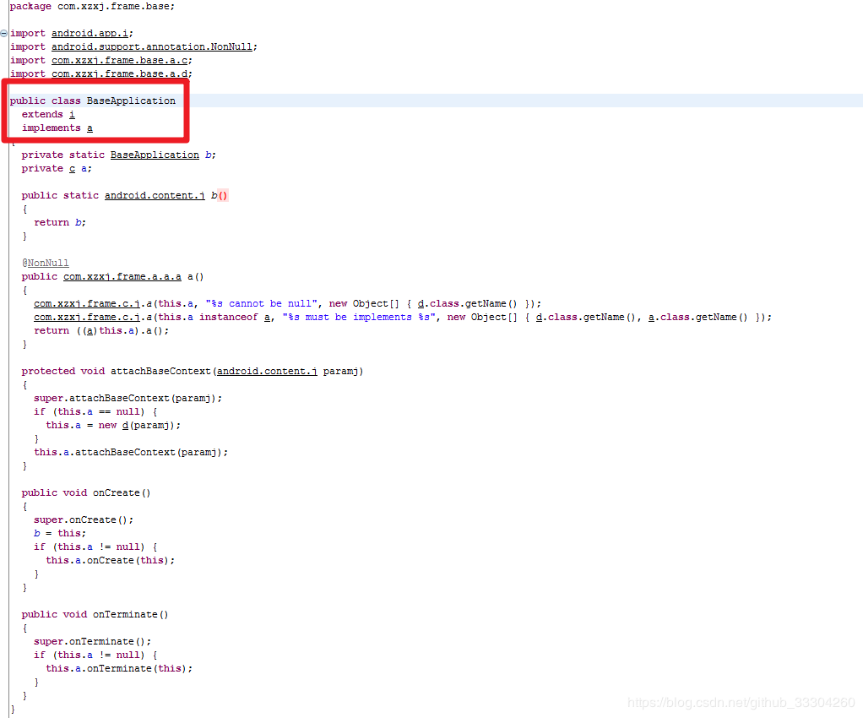
Task: Open cast type (a) in return statement
Action: pos(90,330)
